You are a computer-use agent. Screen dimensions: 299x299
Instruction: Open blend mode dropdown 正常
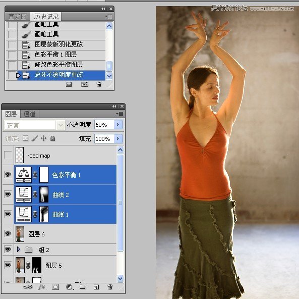(x=61, y=125)
